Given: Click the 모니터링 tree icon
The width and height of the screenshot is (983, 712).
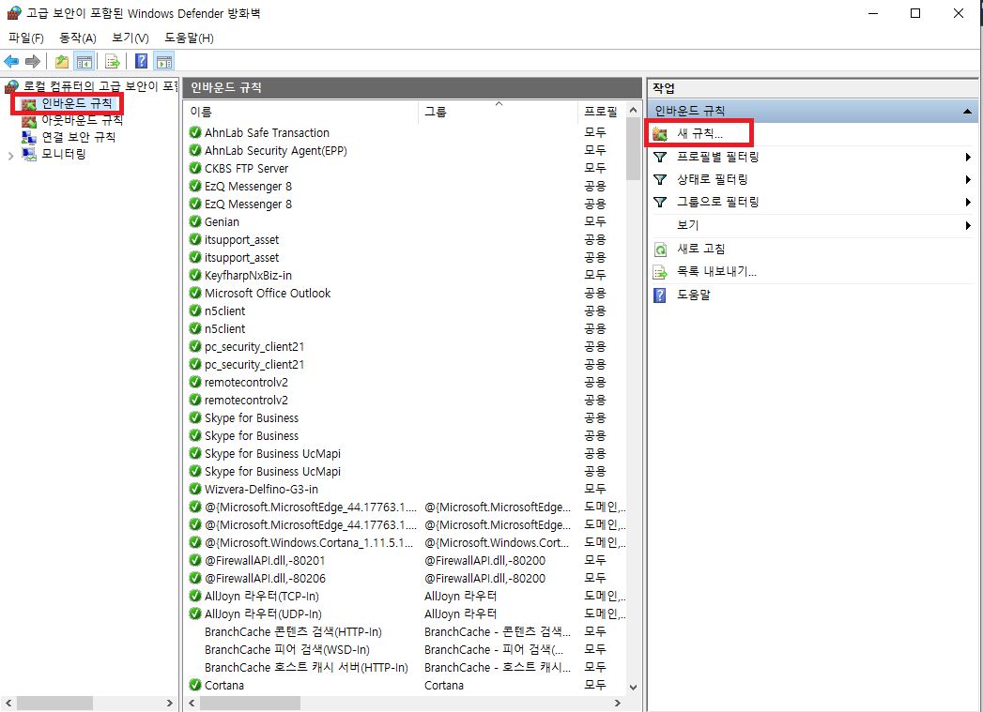Looking at the screenshot, I should 29,154.
